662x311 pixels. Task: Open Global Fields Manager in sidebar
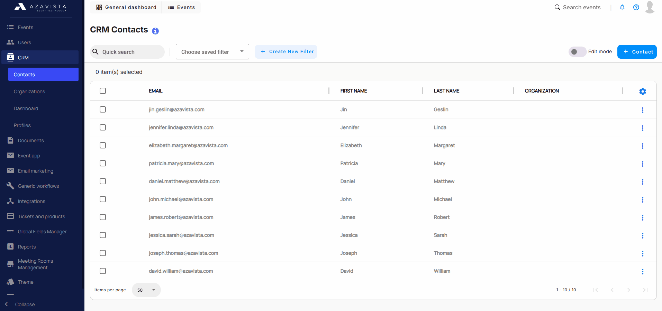pyautogui.click(x=40, y=232)
